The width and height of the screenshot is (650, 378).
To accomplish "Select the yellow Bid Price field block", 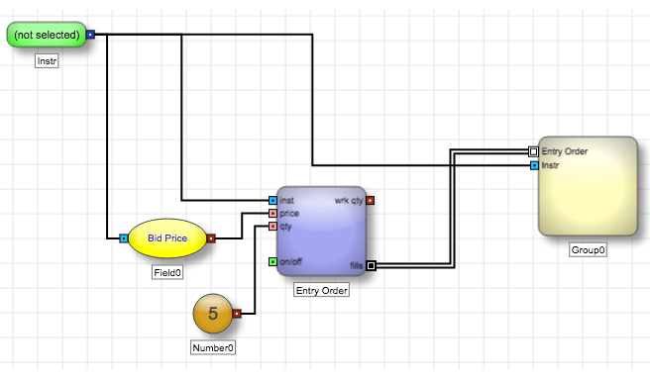I will (167, 238).
